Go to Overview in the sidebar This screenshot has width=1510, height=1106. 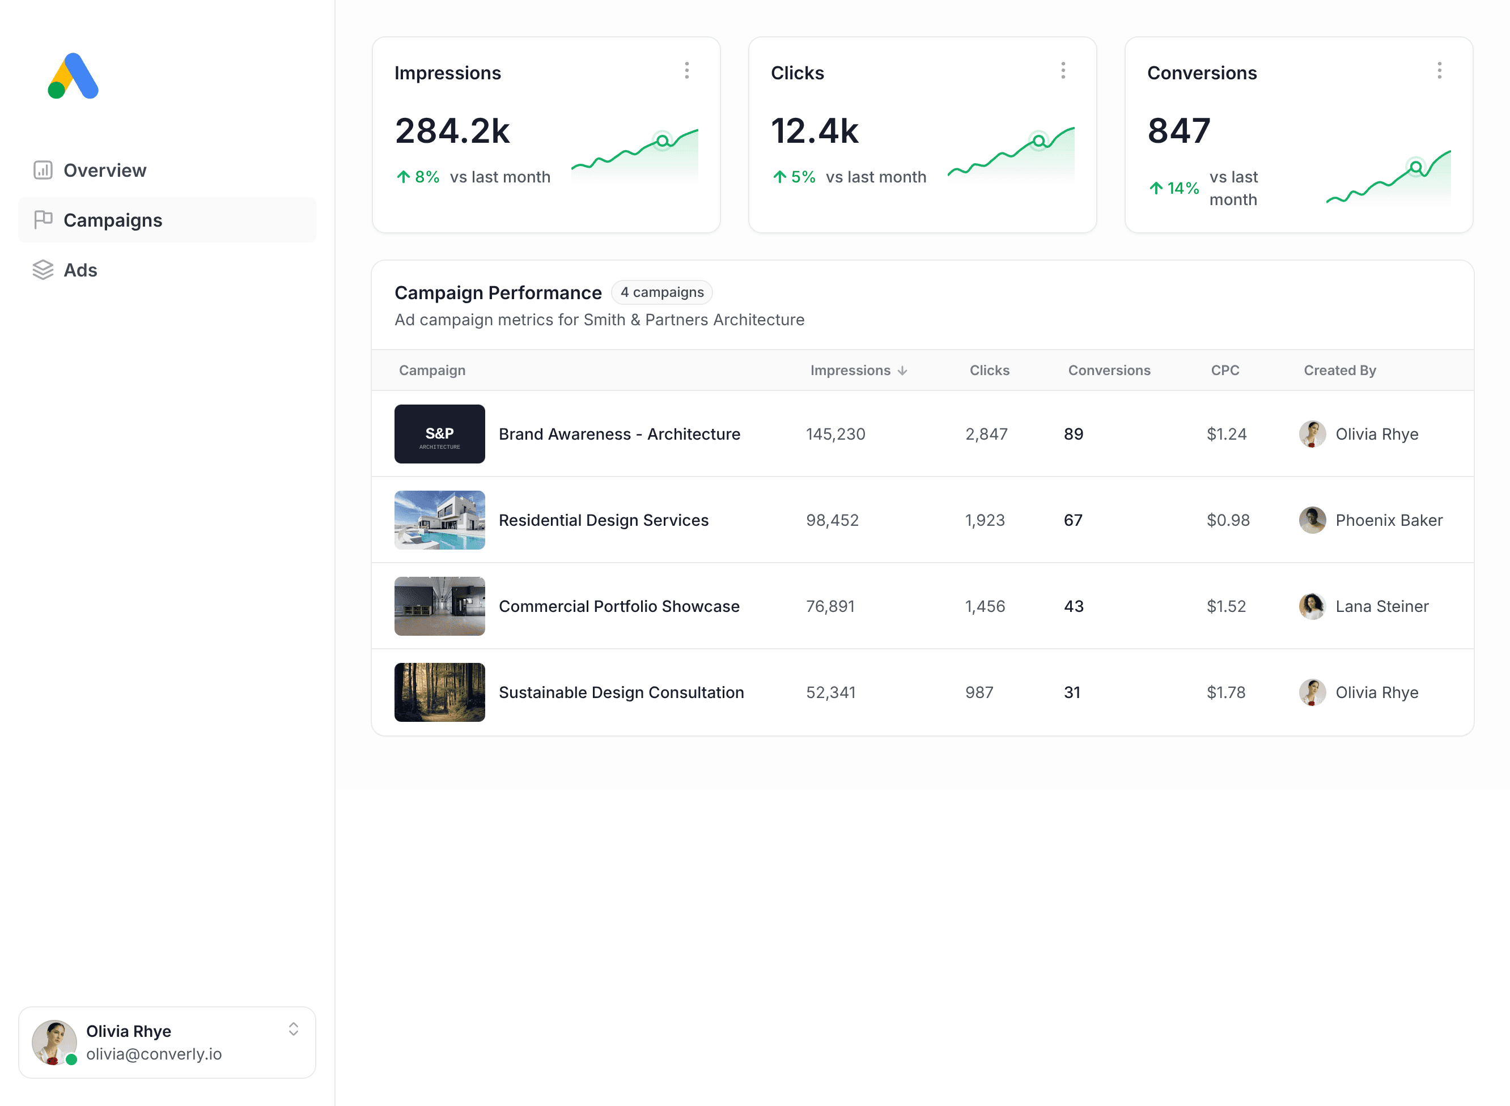[105, 169]
